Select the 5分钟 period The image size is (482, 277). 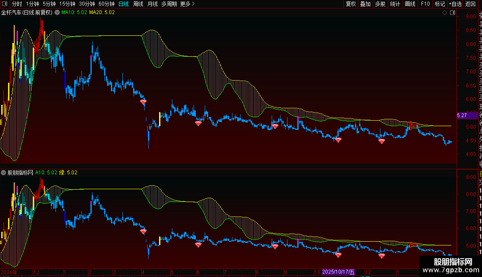pos(49,4)
